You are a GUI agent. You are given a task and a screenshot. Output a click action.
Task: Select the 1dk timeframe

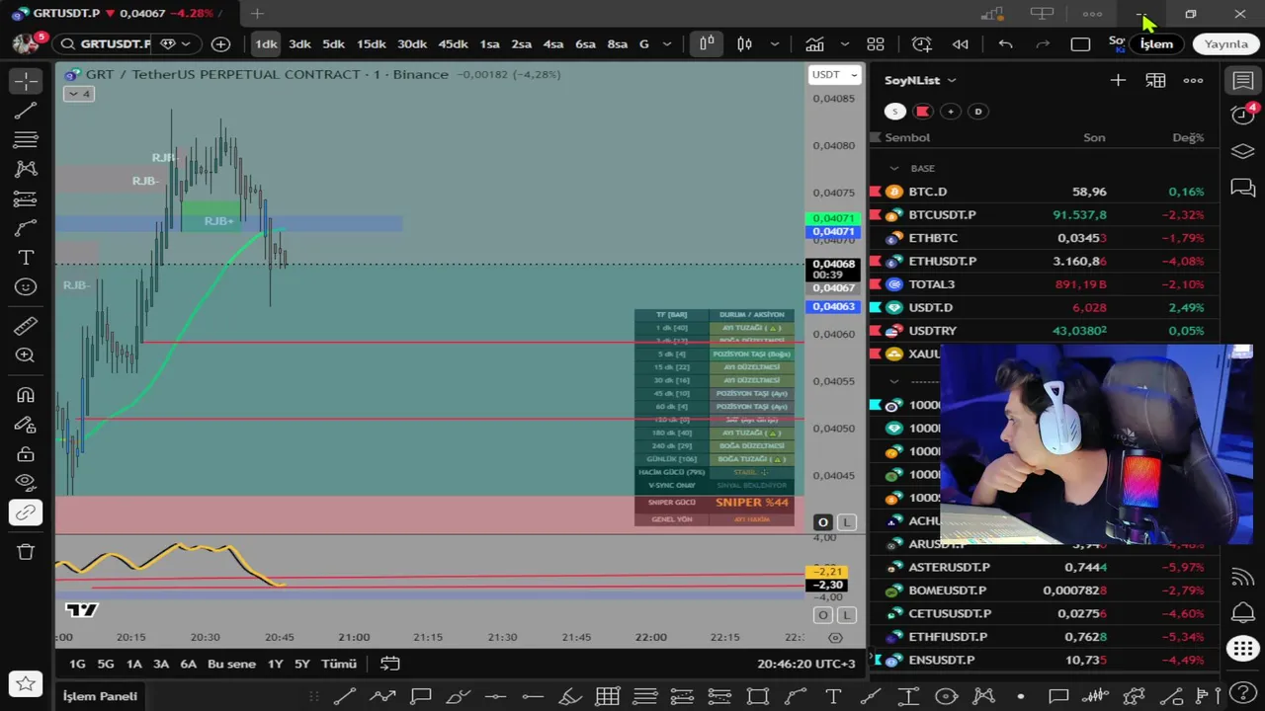coord(266,43)
